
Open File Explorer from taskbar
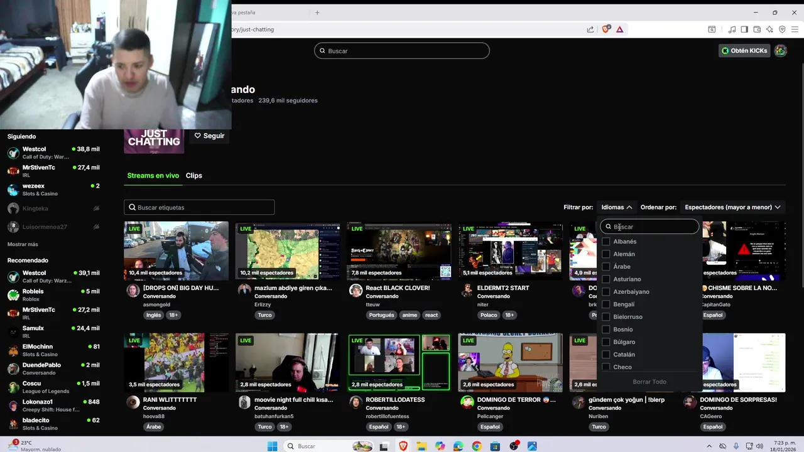421,446
